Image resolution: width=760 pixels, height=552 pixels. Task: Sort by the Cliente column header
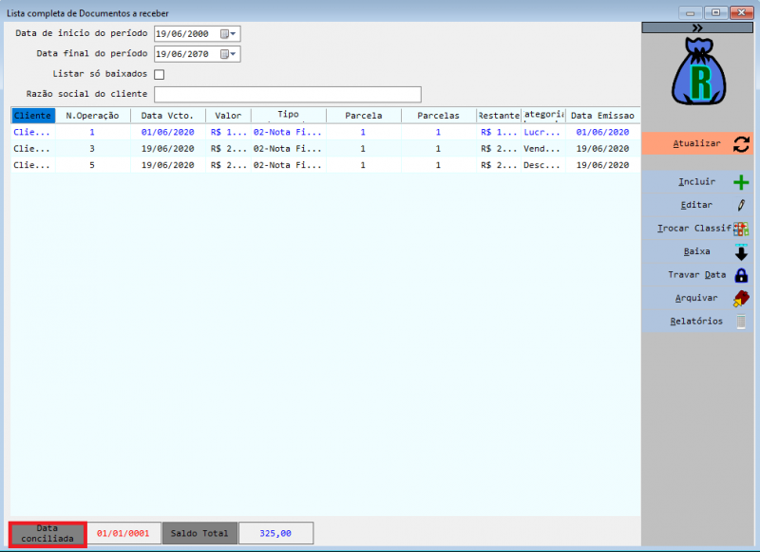(32, 116)
